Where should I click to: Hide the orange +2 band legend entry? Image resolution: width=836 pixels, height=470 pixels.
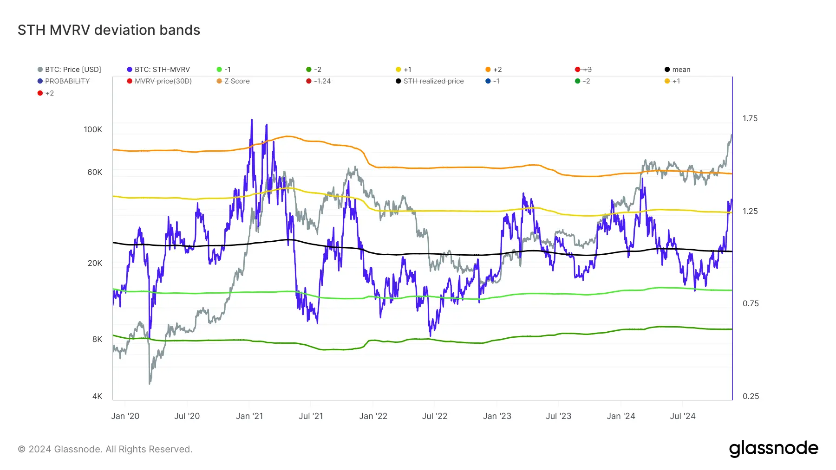(x=493, y=70)
